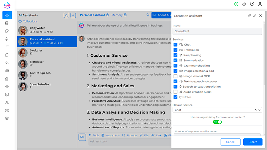Click the chat mode icon beside input

(82, 137)
